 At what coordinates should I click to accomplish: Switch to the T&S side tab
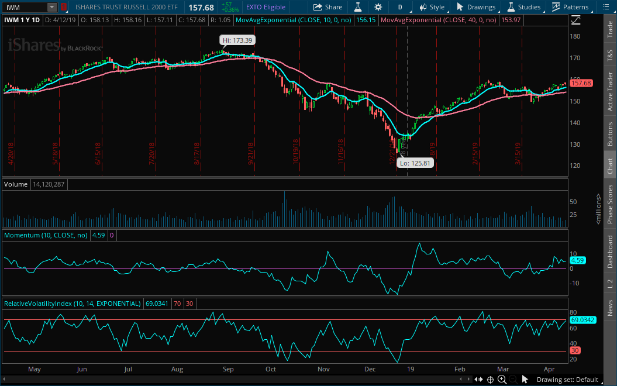tap(610, 56)
